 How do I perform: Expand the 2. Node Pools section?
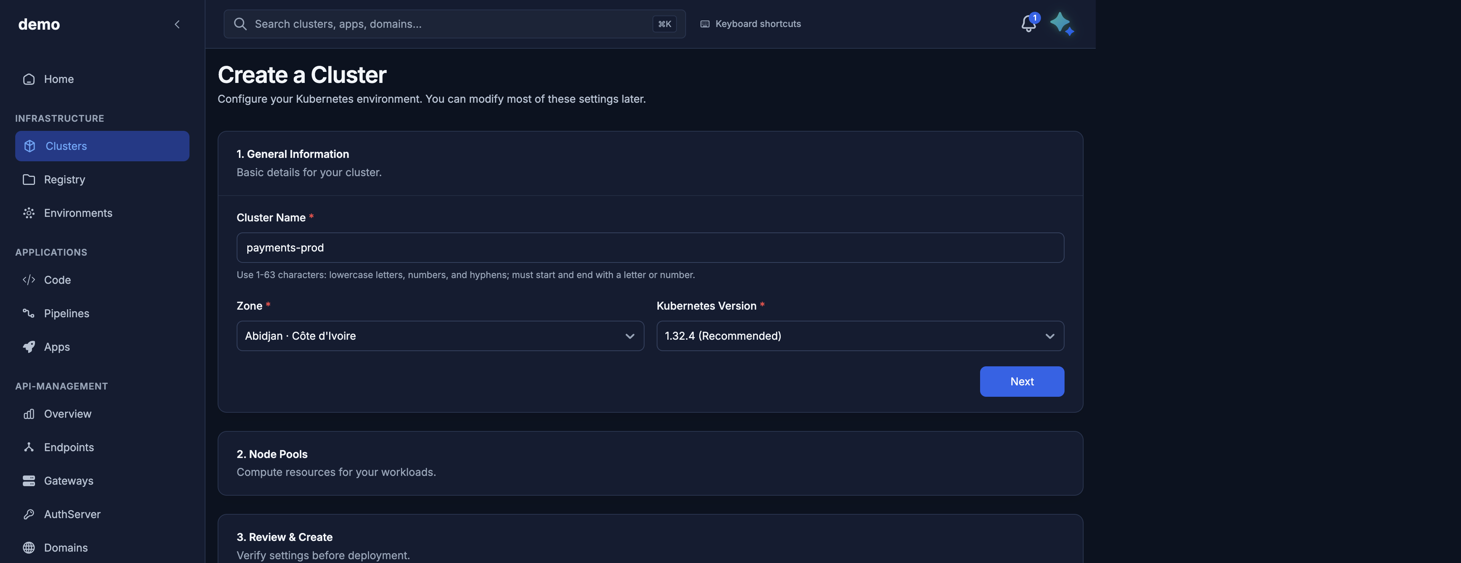[651, 463]
